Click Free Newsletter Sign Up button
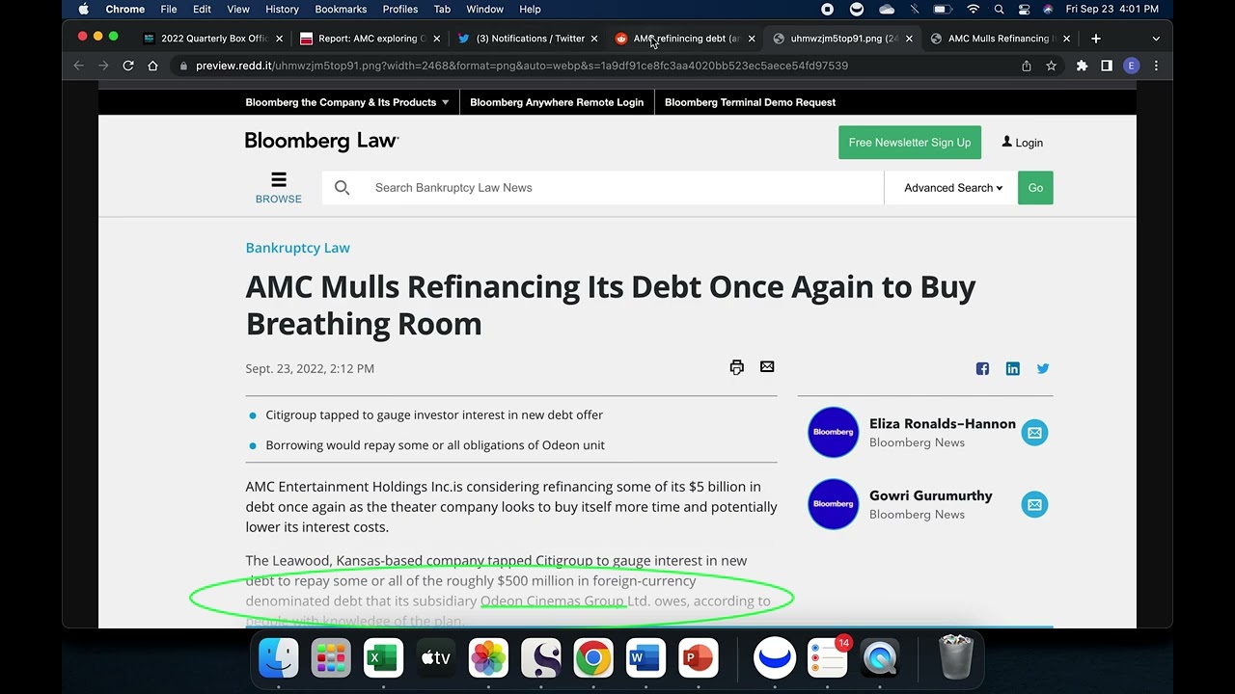Image resolution: width=1235 pixels, height=694 pixels. 910,143
